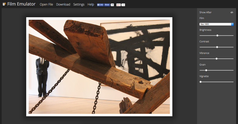Screen dimensions: 238x124
Task: Open the Settings menu
Action: 79,5
